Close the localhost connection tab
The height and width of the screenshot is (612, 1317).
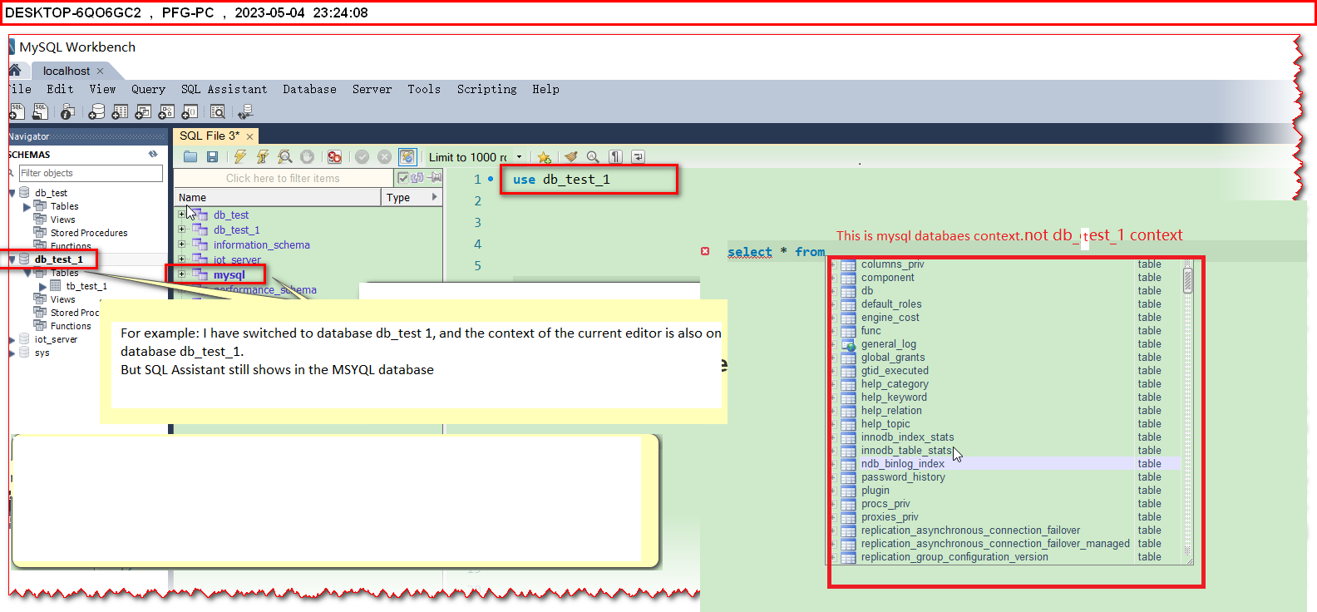click(100, 72)
